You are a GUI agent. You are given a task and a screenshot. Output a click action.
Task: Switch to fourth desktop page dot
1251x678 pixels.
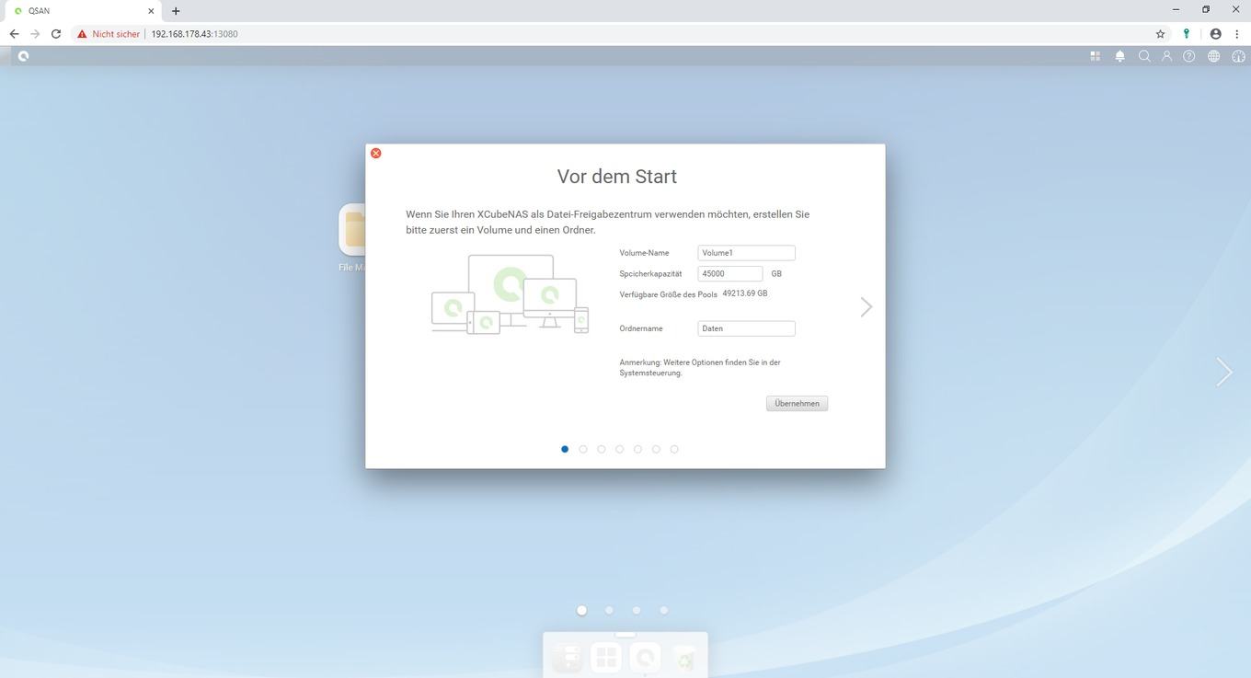(664, 610)
